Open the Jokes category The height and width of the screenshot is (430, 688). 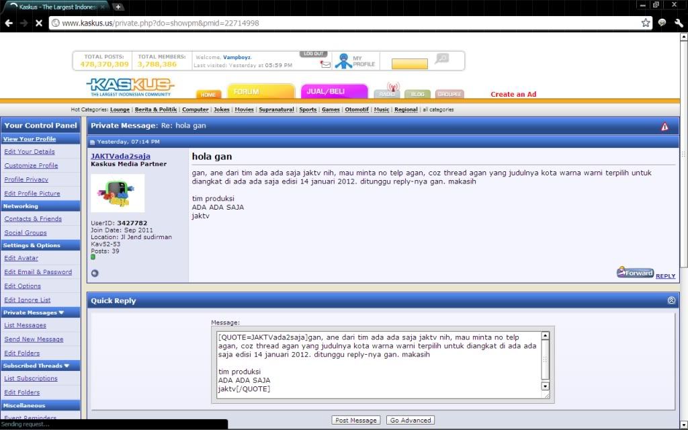[222, 110]
